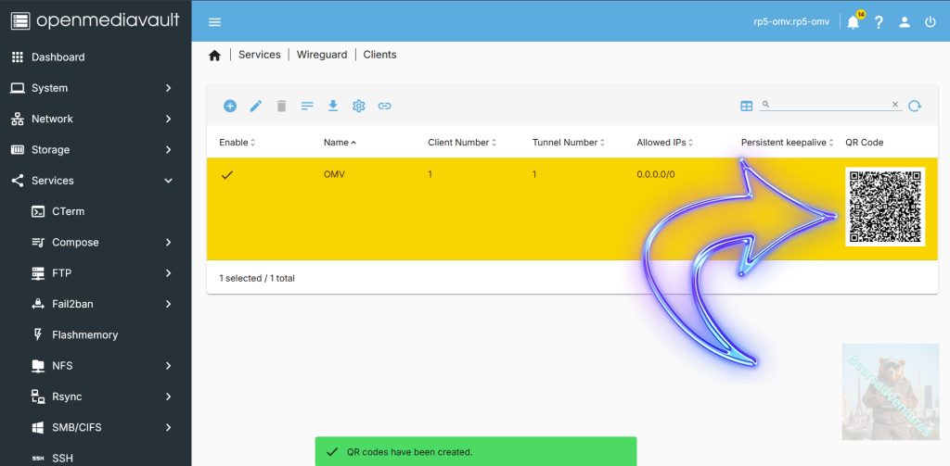Viewport: 950px width, 466px height.
Task: Click the Wireguard breadcrumb link
Action: coord(322,55)
